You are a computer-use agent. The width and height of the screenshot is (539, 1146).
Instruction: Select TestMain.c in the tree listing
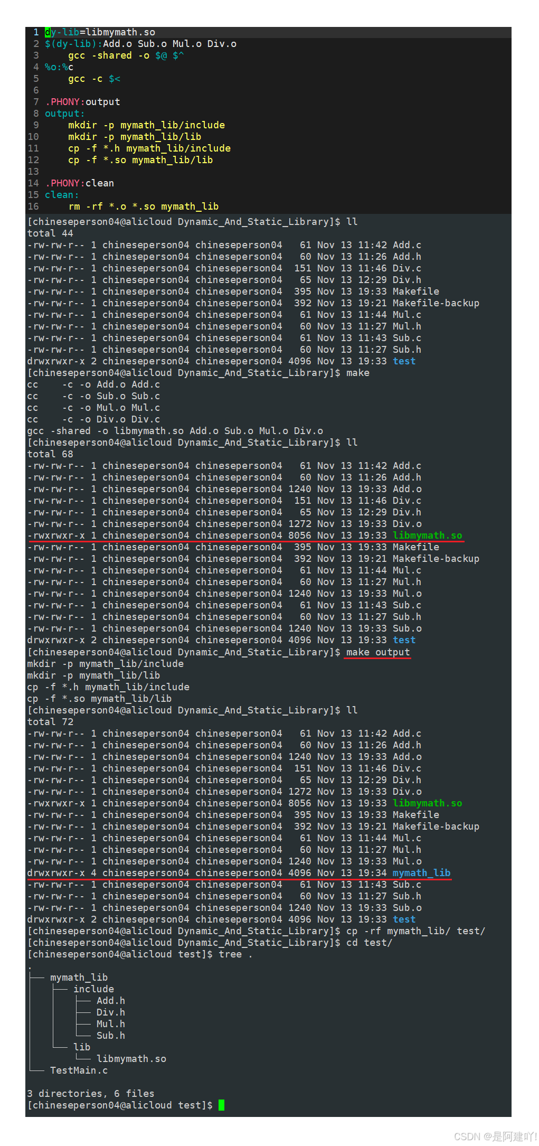pyautogui.click(x=79, y=1070)
